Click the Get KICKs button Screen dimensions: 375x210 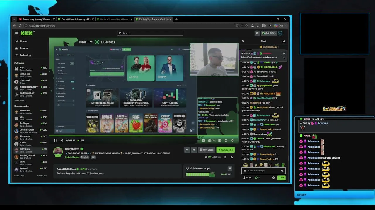tap(269, 33)
